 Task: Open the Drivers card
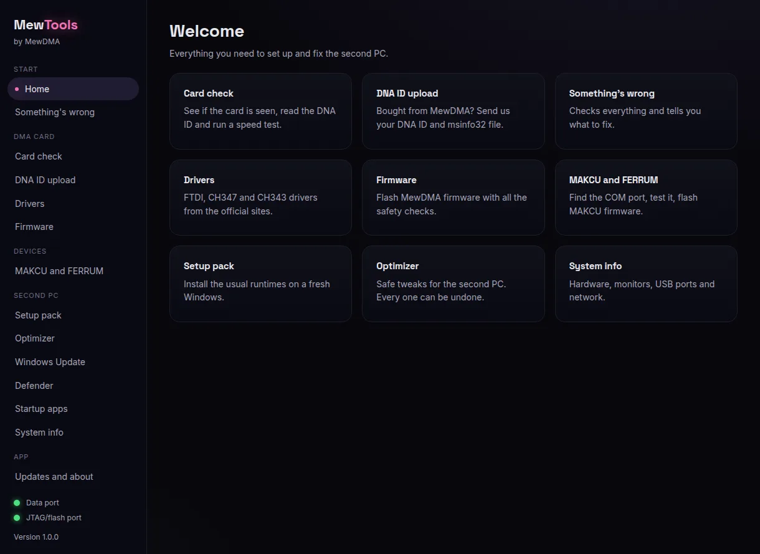[260, 198]
